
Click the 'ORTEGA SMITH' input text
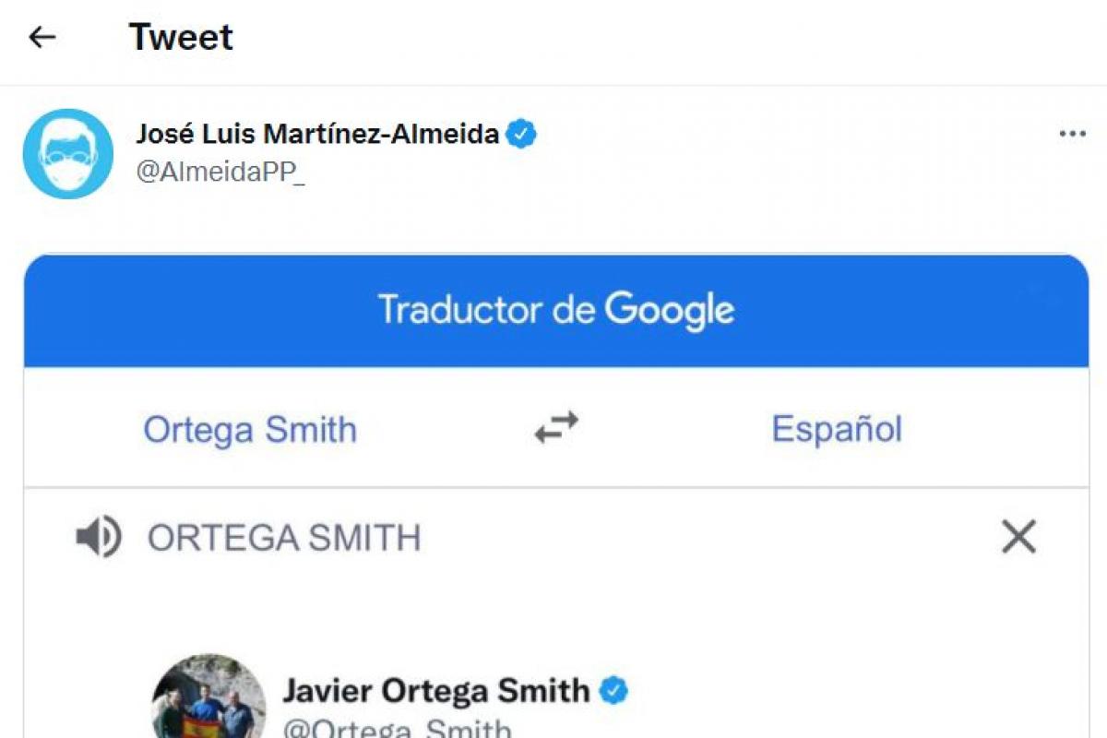click(284, 538)
